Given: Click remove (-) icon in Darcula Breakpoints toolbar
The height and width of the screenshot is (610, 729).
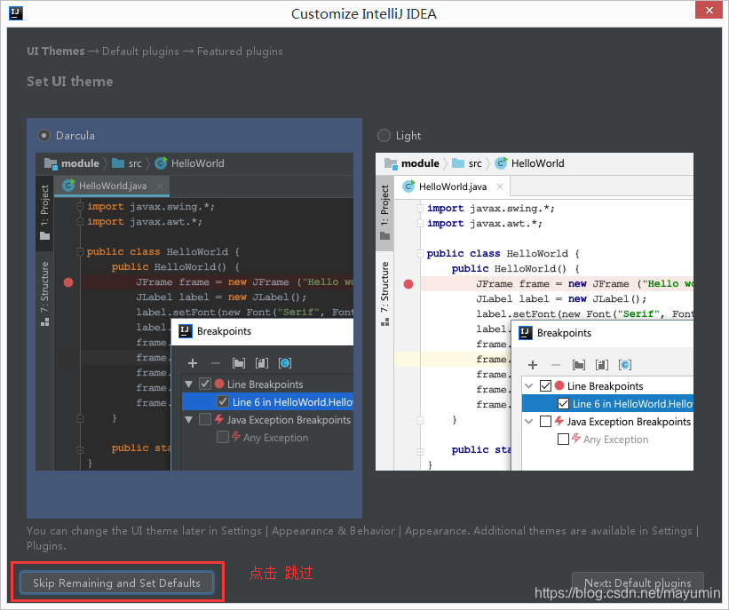Looking at the screenshot, I should coord(215,363).
